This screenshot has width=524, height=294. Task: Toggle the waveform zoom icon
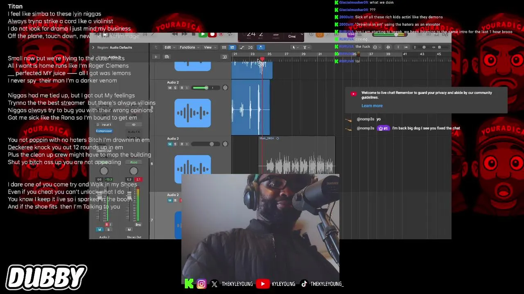point(388,47)
